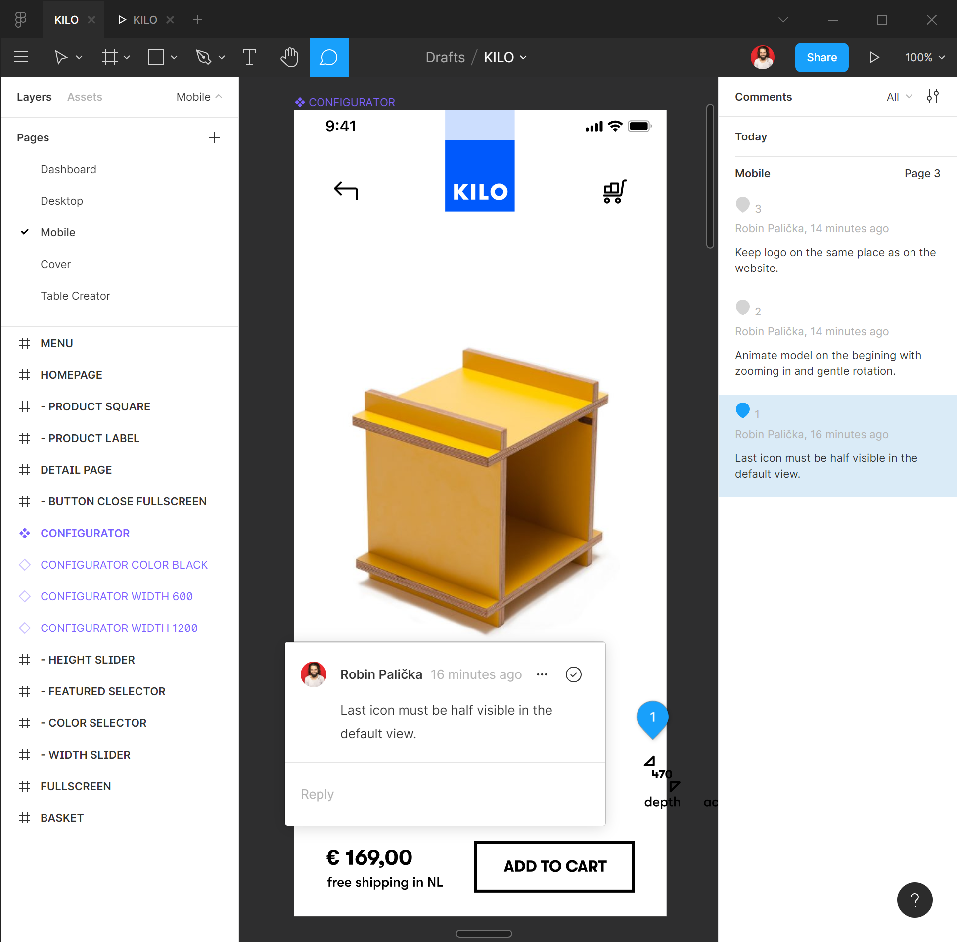This screenshot has width=957, height=942.
Task: Open comment filter settings icon
Action: coord(932,96)
